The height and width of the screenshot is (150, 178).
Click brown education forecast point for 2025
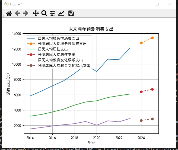[x=152, y=119]
